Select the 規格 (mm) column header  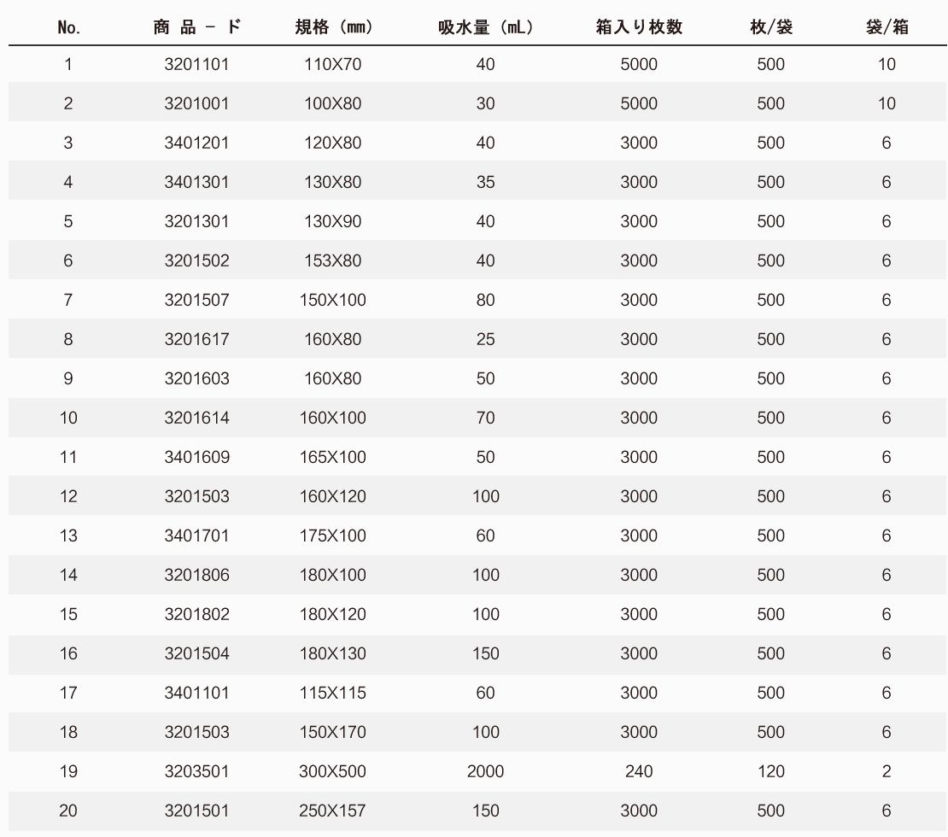(x=332, y=26)
